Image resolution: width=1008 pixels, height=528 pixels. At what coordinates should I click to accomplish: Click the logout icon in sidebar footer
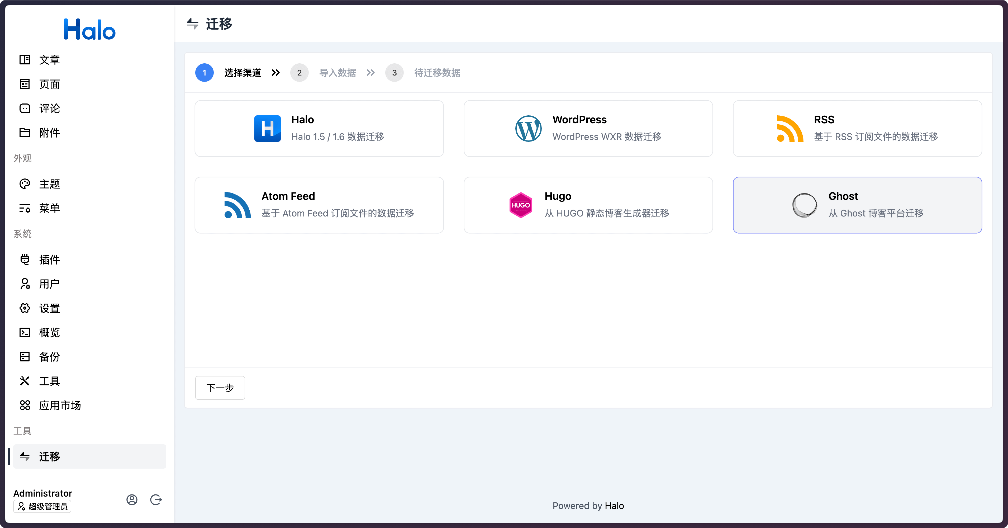click(156, 499)
